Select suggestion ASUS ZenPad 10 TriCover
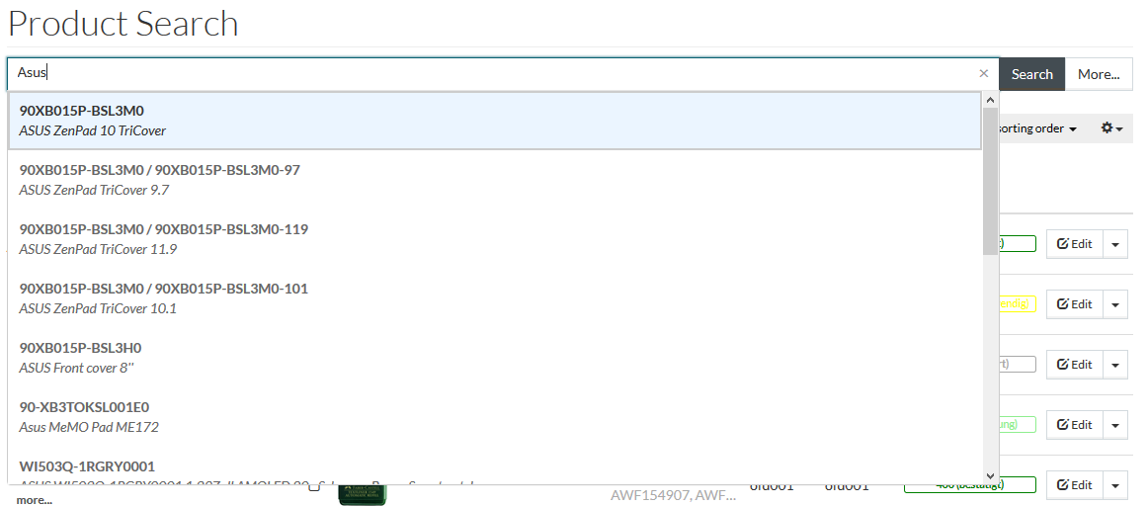 (494, 121)
